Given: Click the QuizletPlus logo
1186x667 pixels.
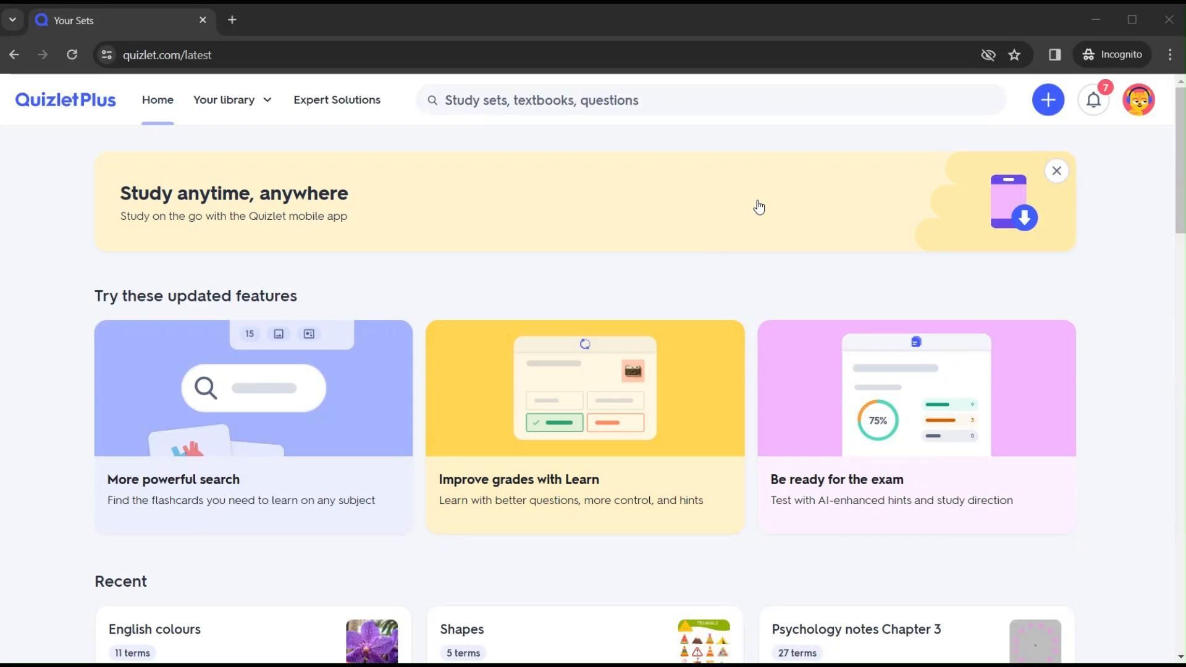Looking at the screenshot, I should point(65,99).
